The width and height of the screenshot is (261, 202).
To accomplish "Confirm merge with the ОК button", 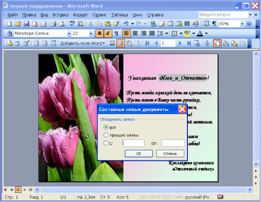I will click(139, 154).
